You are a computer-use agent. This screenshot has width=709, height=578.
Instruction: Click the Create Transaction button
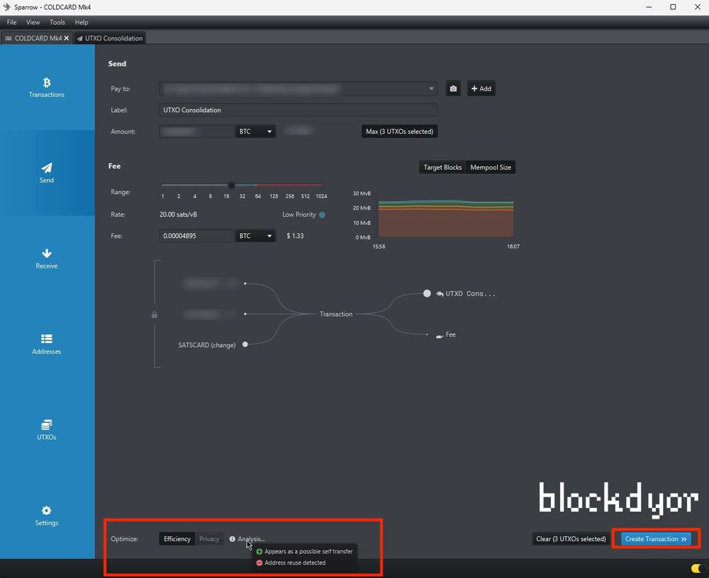(x=654, y=539)
